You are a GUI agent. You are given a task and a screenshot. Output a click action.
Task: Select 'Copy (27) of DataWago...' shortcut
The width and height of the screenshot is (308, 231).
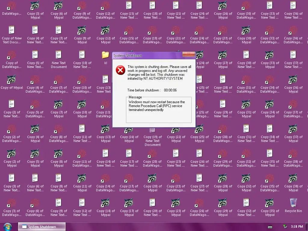pos(223,35)
